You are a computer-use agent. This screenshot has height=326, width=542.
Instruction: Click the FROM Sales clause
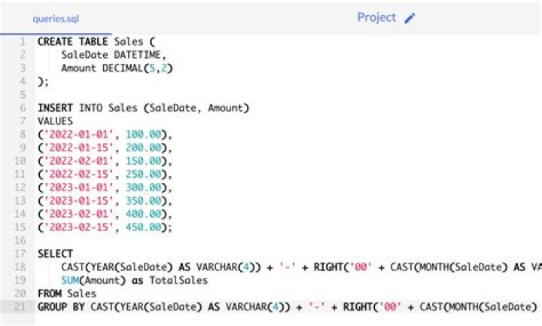[x=66, y=293]
